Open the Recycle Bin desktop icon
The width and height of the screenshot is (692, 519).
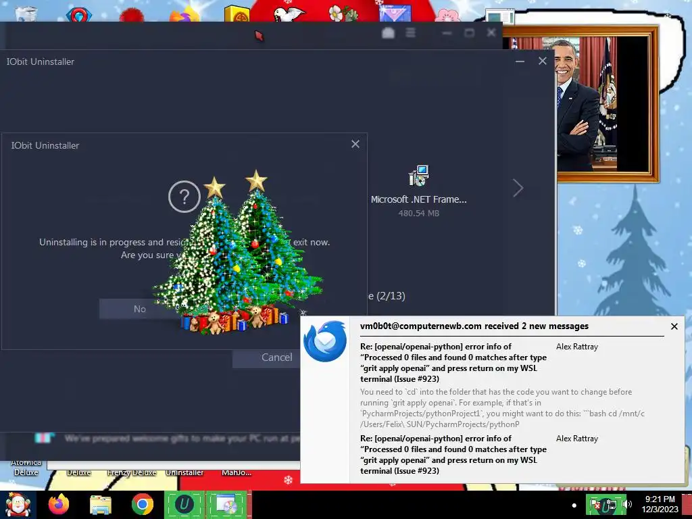coord(26,14)
